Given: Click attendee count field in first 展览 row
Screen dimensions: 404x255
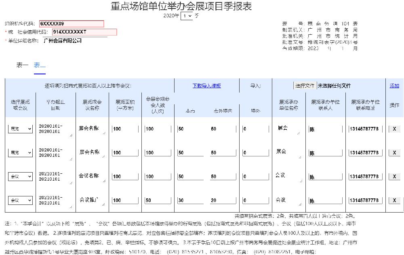Looking at the screenshot, I should pos(158,129).
